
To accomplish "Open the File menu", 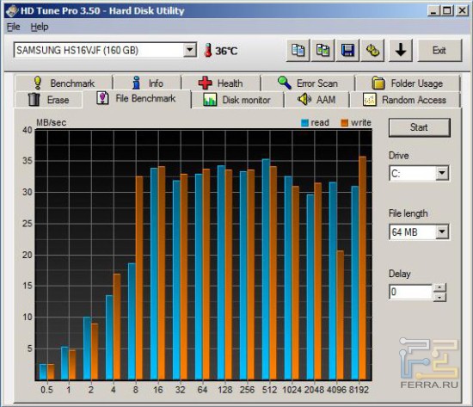I will 13,27.
